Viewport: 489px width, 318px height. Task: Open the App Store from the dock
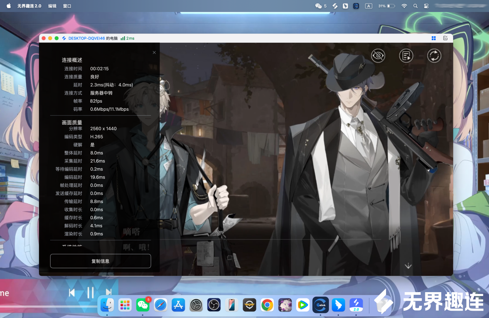(178, 305)
